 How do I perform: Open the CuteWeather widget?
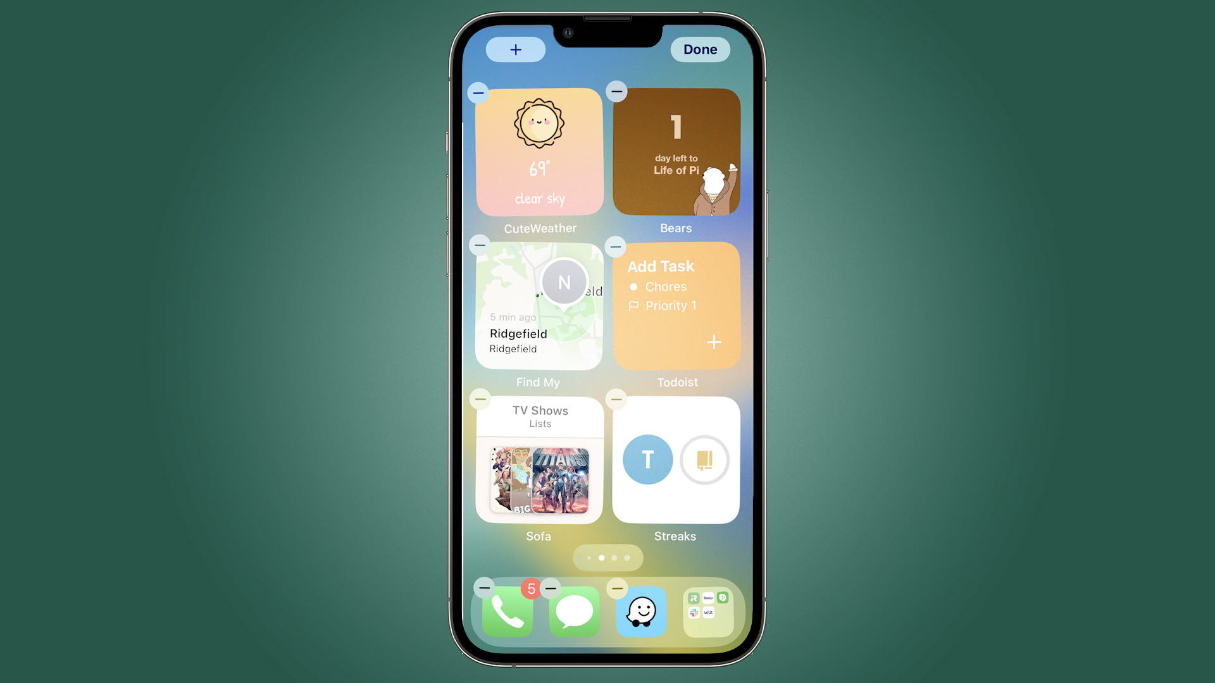539,152
